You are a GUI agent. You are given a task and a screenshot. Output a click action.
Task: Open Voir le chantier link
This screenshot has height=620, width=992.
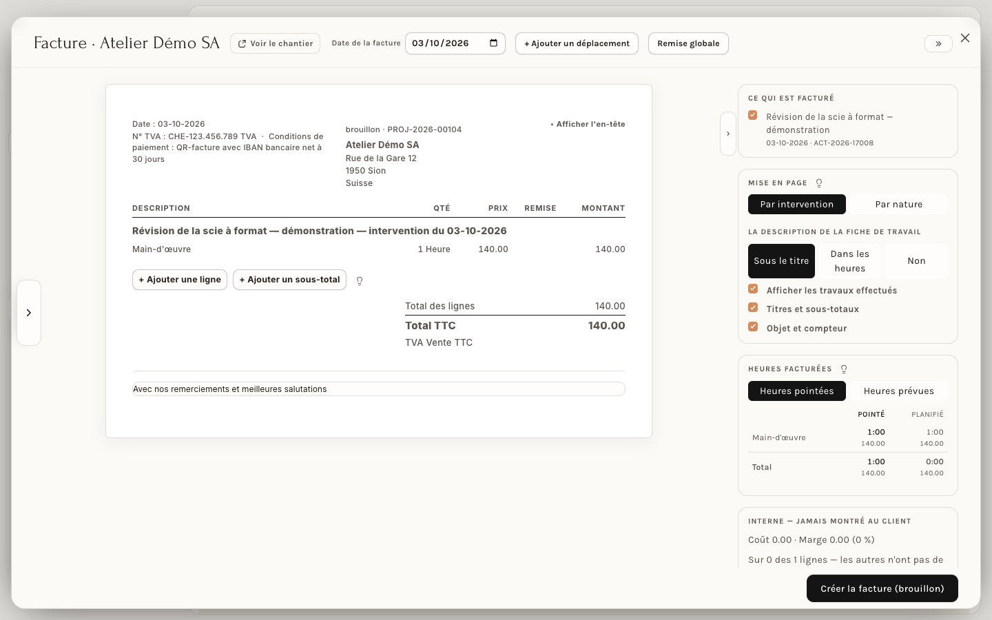click(x=275, y=43)
